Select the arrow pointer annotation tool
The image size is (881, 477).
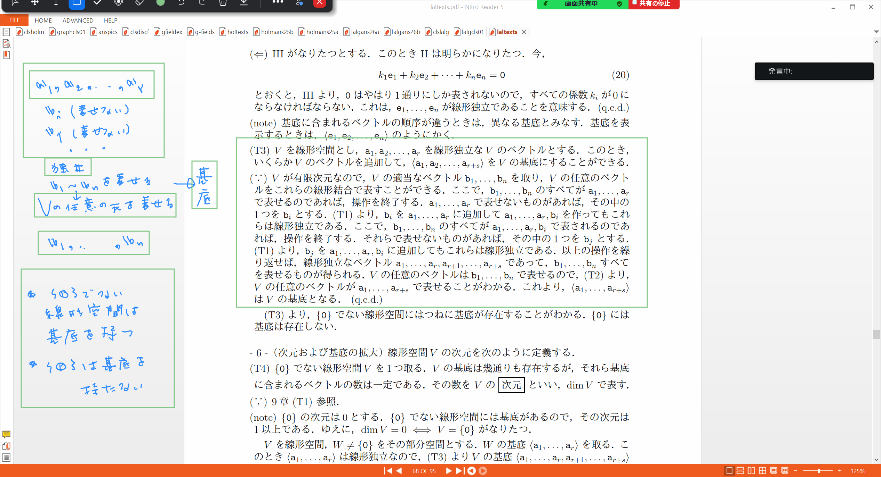(15, 3)
